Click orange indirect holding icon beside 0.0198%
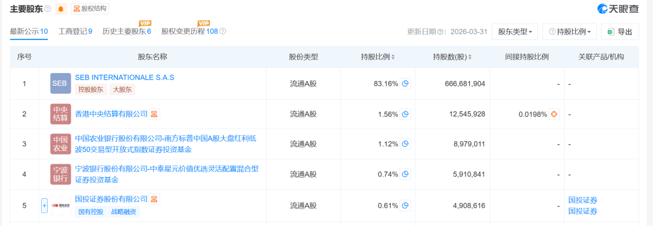Image resolution: width=653 pixels, height=226 pixels. pos(554,114)
